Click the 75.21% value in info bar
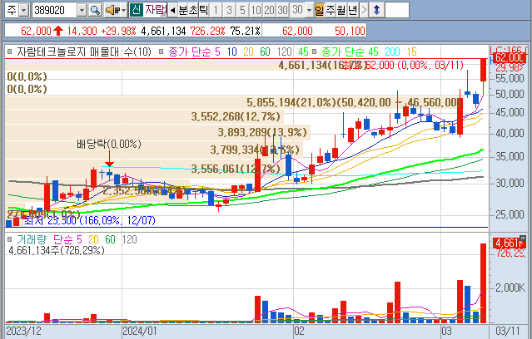Viewport: 532px width, 339px height. pyautogui.click(x=245, y=31)
